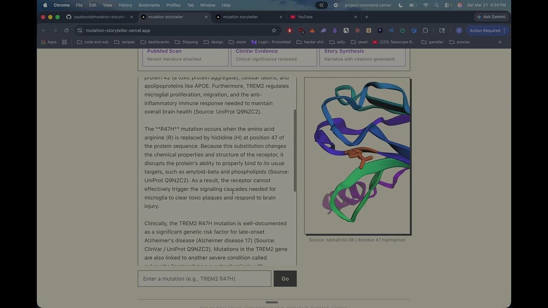Close the YouTube tab
The width and height of the screenshot is (548, 308).
coord(355,17)
